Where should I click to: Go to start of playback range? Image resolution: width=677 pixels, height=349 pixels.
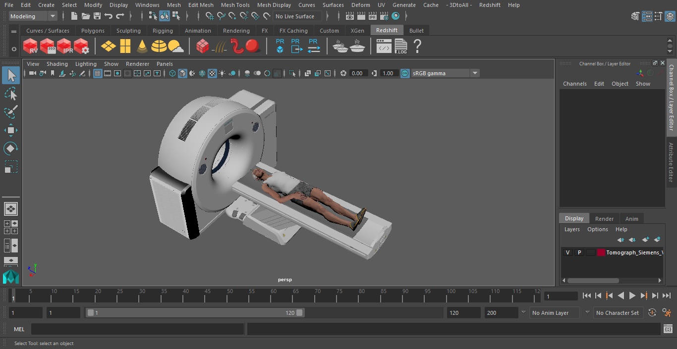tap(587, 296)
